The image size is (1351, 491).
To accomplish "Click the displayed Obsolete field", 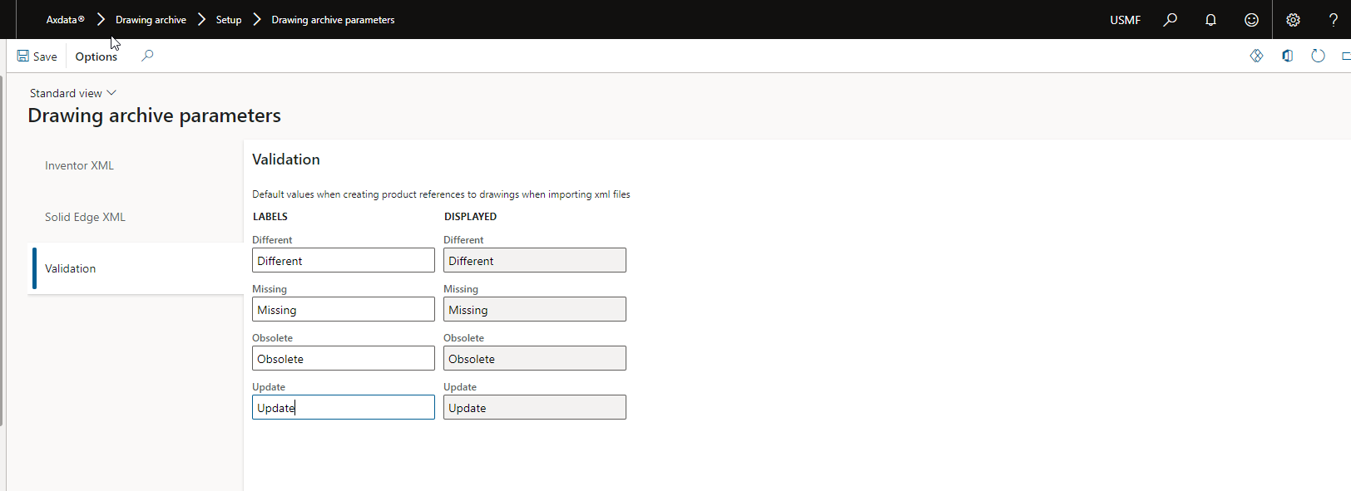I will 535,358.
